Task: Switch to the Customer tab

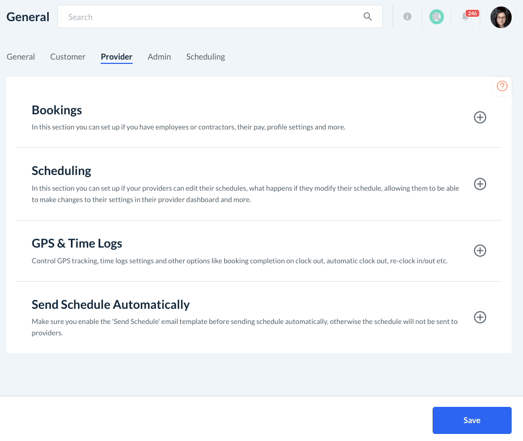Action: [x=68, y=57]
